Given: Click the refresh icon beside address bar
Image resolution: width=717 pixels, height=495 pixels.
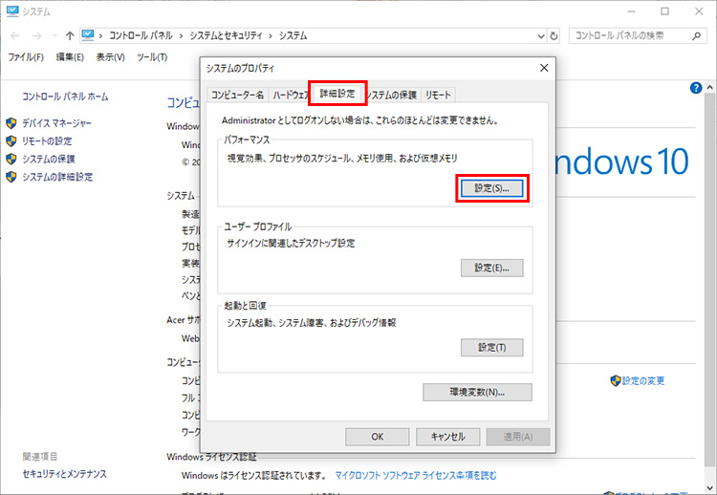Looking at the screenshot, I should pos(554,35).
